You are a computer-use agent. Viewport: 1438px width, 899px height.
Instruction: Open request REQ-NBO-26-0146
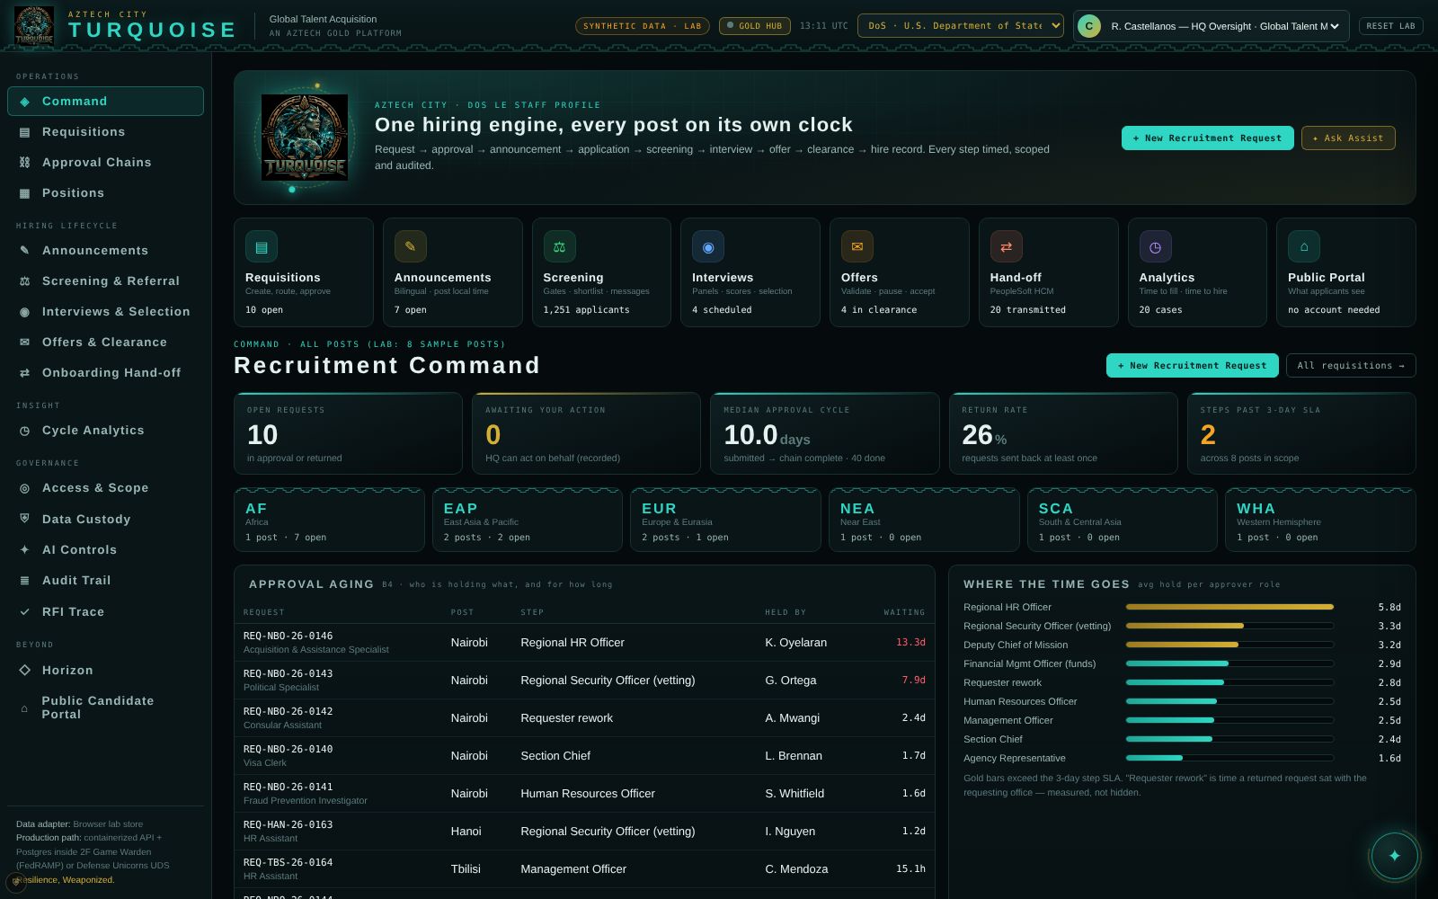coord(584,643)
